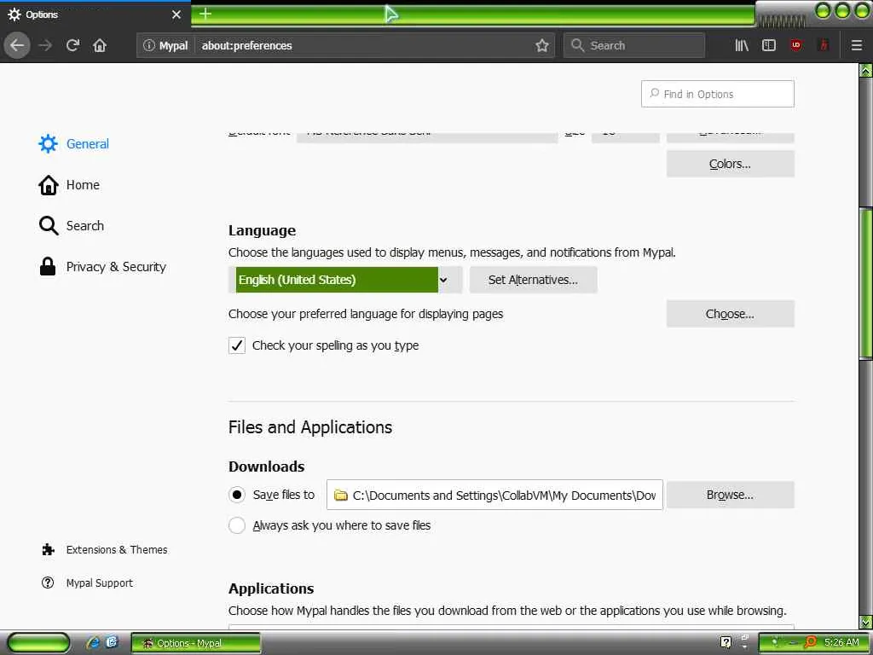Image resolution: width=873 pixels, height=655 pixels.
Task: Click the site information icon next to Mypal
Action: (x=148, y=45)
